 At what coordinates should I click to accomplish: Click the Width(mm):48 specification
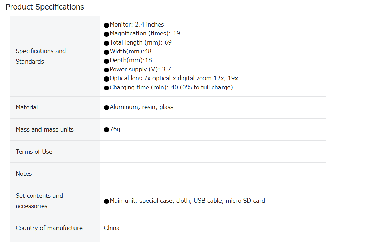(x=128, y=51)
